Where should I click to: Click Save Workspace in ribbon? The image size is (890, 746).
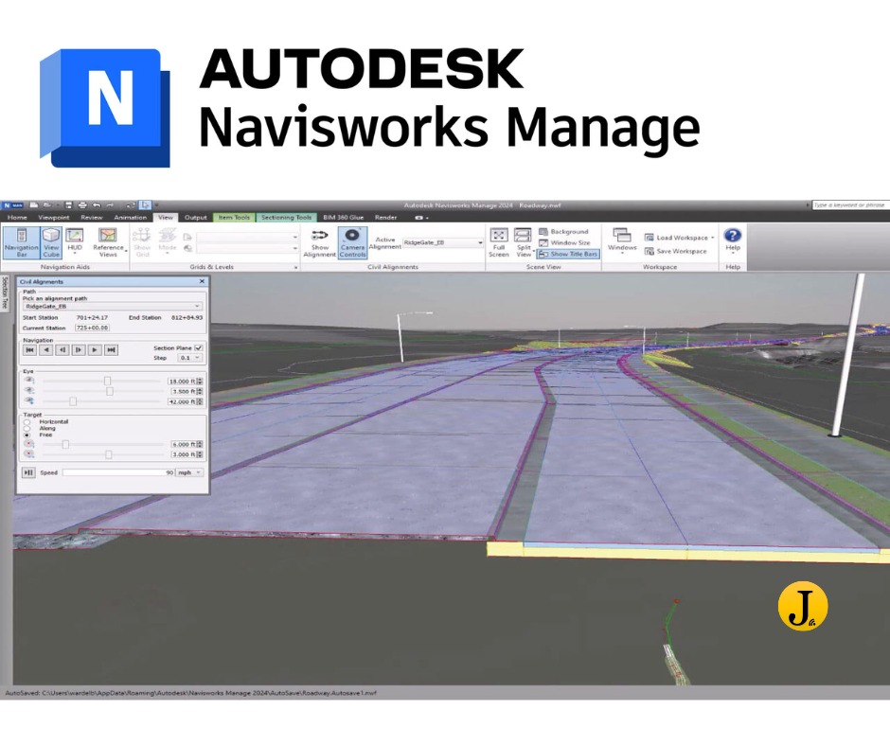(676, 251)
